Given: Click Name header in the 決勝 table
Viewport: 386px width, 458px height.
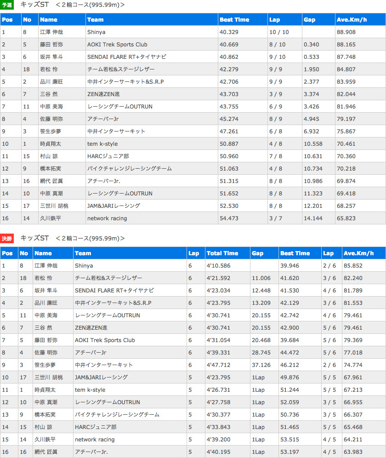Looking at the screenshot, I should pos(43,253).
